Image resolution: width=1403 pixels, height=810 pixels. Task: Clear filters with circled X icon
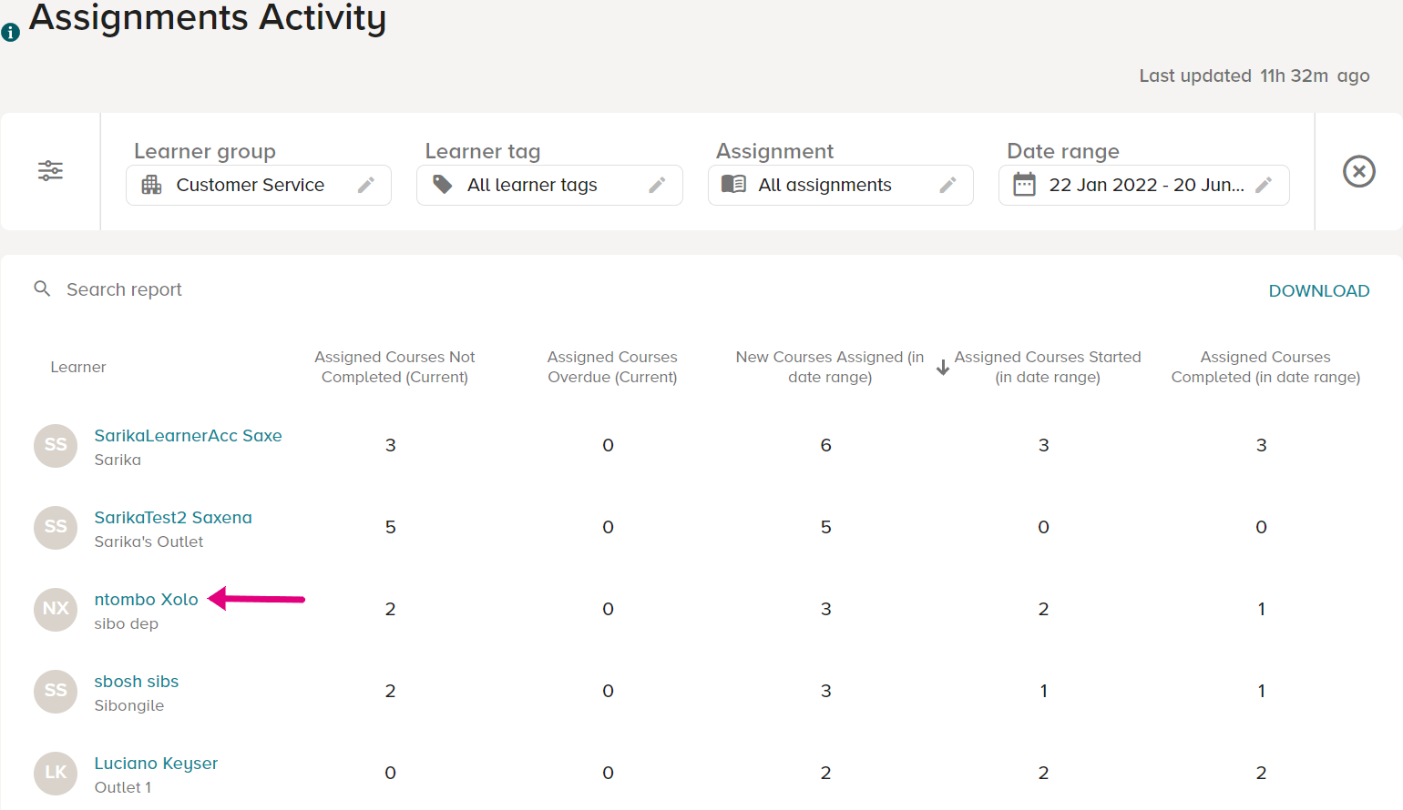(x=1359, y=171)
